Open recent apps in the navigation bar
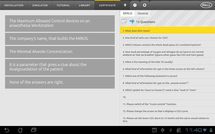Image resolution: width=215 pixels, height=134 pixels. tap(34, 130)
